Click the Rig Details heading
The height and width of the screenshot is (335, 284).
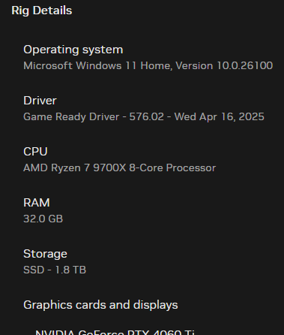coord(42,11)
